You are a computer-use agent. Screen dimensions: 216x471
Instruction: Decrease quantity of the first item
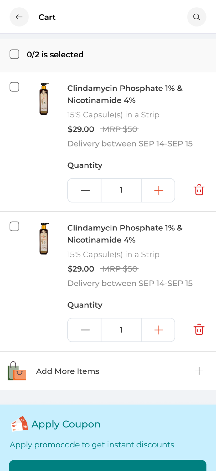(x=84, y=190)
